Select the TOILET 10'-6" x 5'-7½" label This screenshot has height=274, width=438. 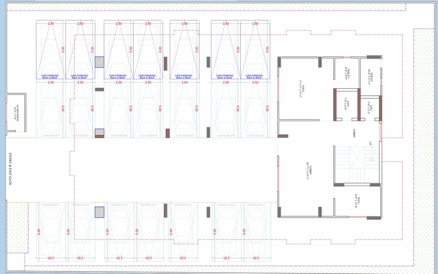coord(370,77)
